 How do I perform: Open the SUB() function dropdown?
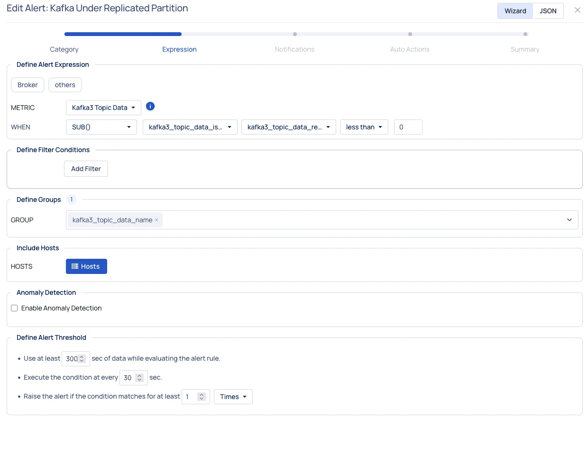(101, 127)
